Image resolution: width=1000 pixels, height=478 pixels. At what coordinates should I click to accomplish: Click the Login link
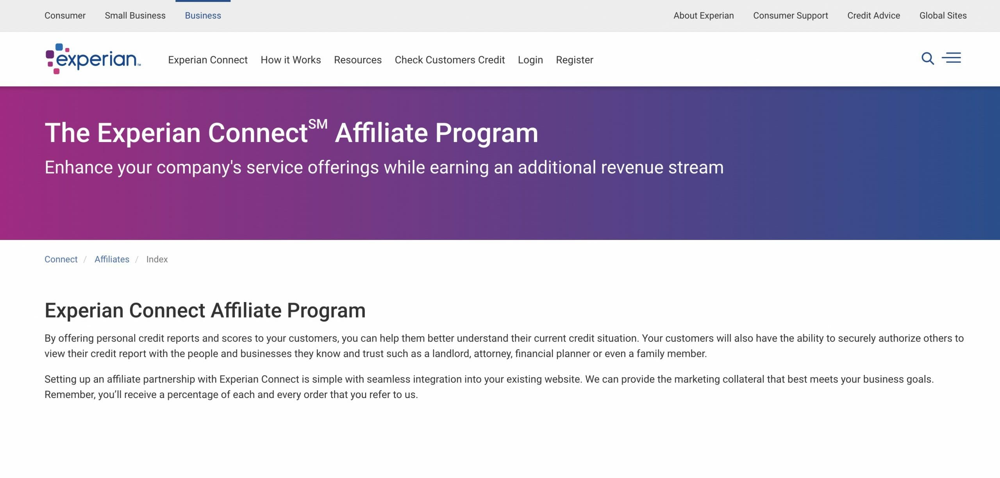[x=530, y=60]
